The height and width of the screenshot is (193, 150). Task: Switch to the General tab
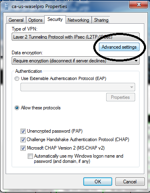click(16, 20)
